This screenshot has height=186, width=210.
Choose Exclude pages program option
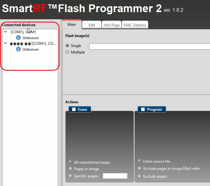139,176
